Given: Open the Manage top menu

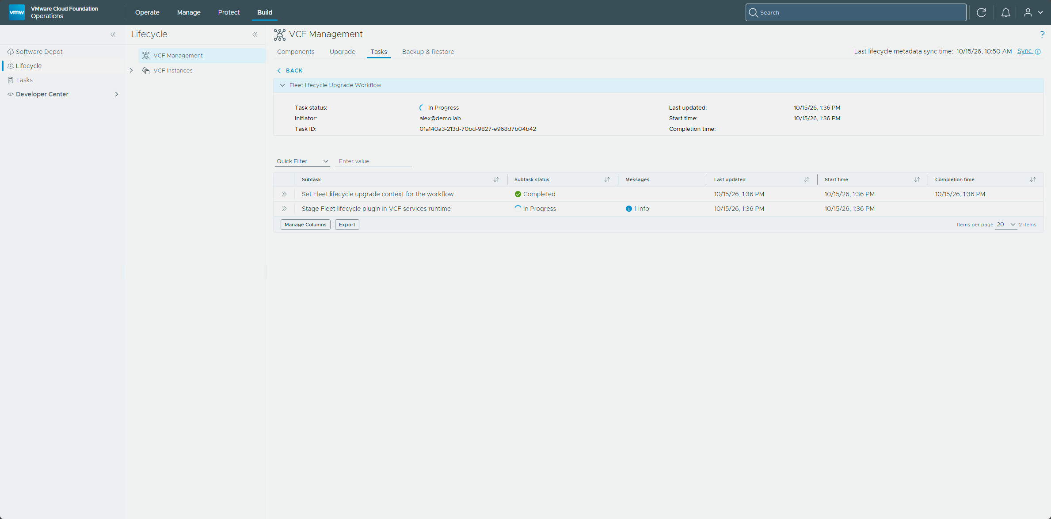Looking at the screenshot, I should [x=189, y=12].
